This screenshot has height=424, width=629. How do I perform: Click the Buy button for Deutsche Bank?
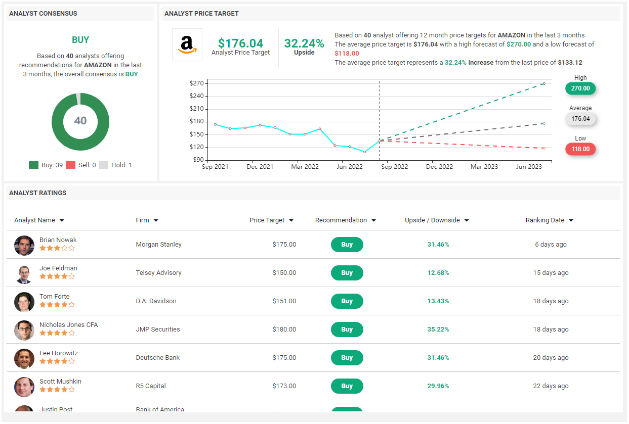point(347,358)
